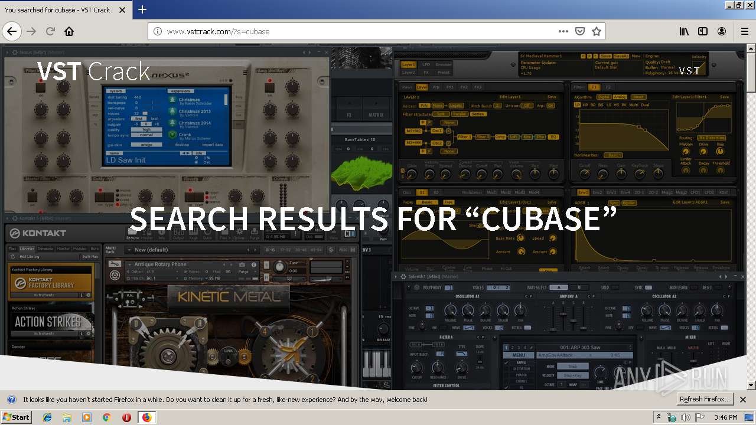Open Windows Explorer from the taskbar
The height and width of the screenshot is (425, 756).
(x=67, y=417)
